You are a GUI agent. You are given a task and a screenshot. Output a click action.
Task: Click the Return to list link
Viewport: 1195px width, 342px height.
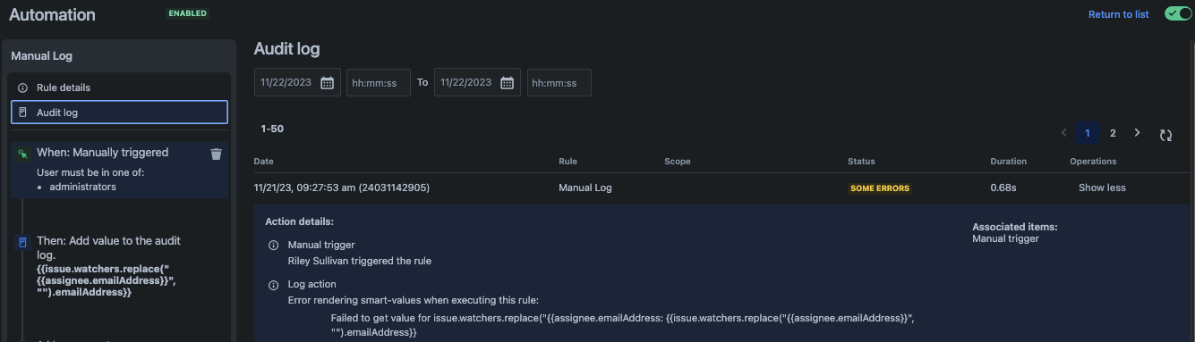point(1118,14)
